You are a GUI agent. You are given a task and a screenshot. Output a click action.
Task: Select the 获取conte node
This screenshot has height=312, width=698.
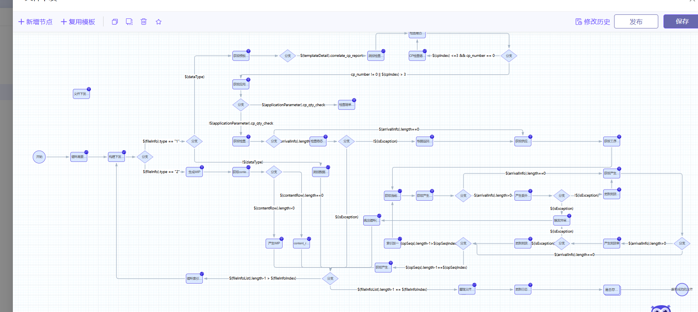[241, 172]
